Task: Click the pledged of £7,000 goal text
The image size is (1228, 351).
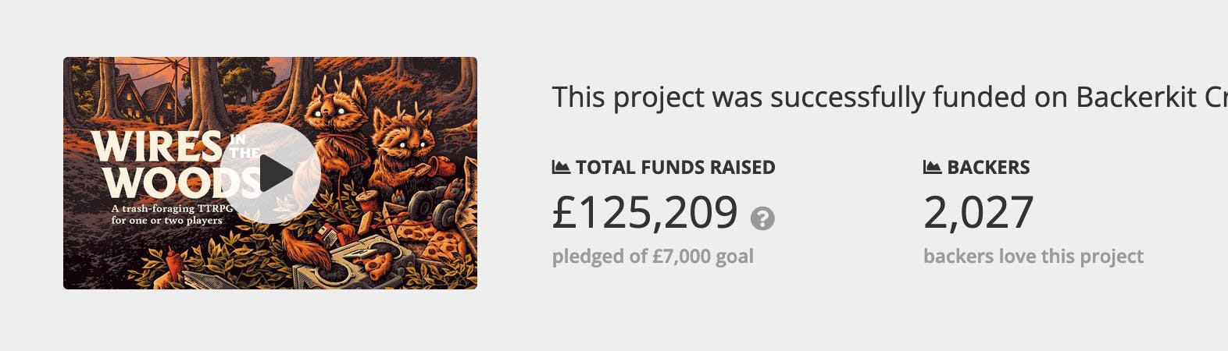Action: [x=652, y=257]
